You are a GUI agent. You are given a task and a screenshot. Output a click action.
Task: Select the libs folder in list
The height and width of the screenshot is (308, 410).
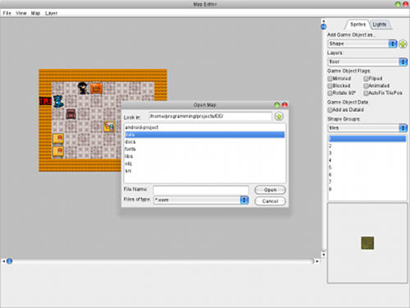pyautogui.click(x=205, y=156)
